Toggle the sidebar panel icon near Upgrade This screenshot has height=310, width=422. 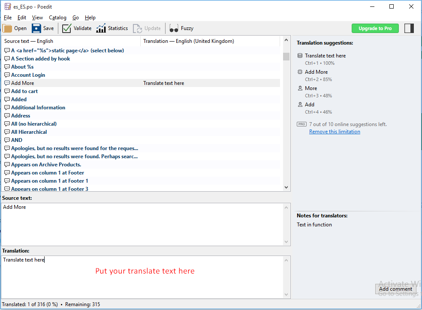409,28
